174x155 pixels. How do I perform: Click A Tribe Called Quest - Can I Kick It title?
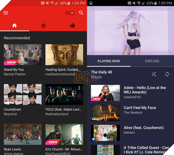pyautogui.click(x=146, y=150)
